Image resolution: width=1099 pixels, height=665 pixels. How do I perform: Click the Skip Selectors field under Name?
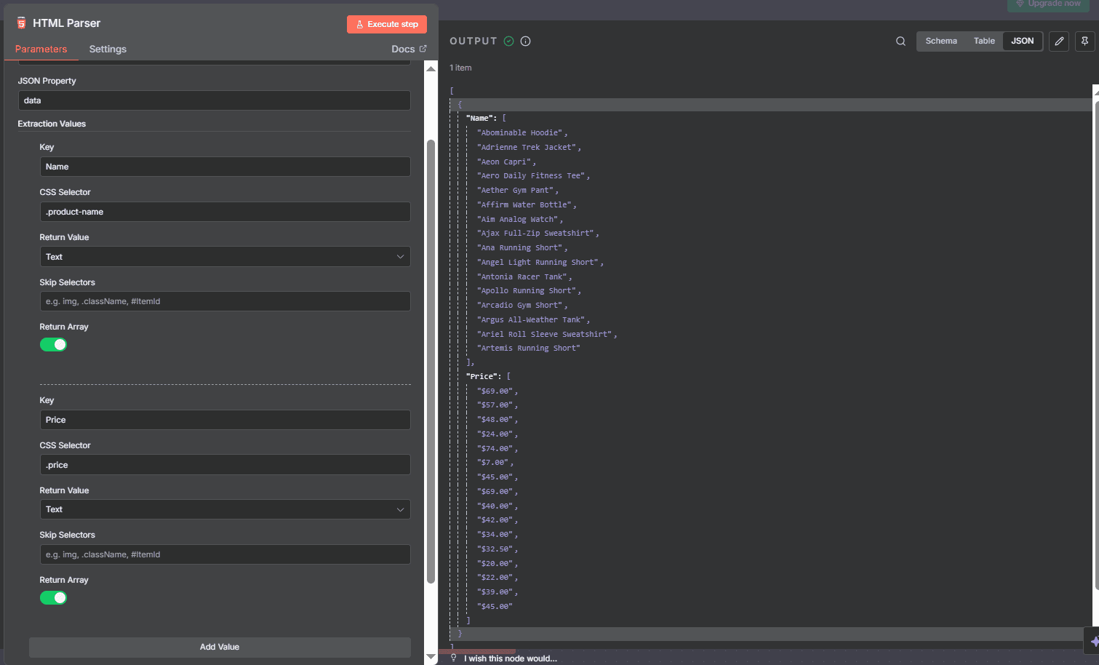[225, 301]
